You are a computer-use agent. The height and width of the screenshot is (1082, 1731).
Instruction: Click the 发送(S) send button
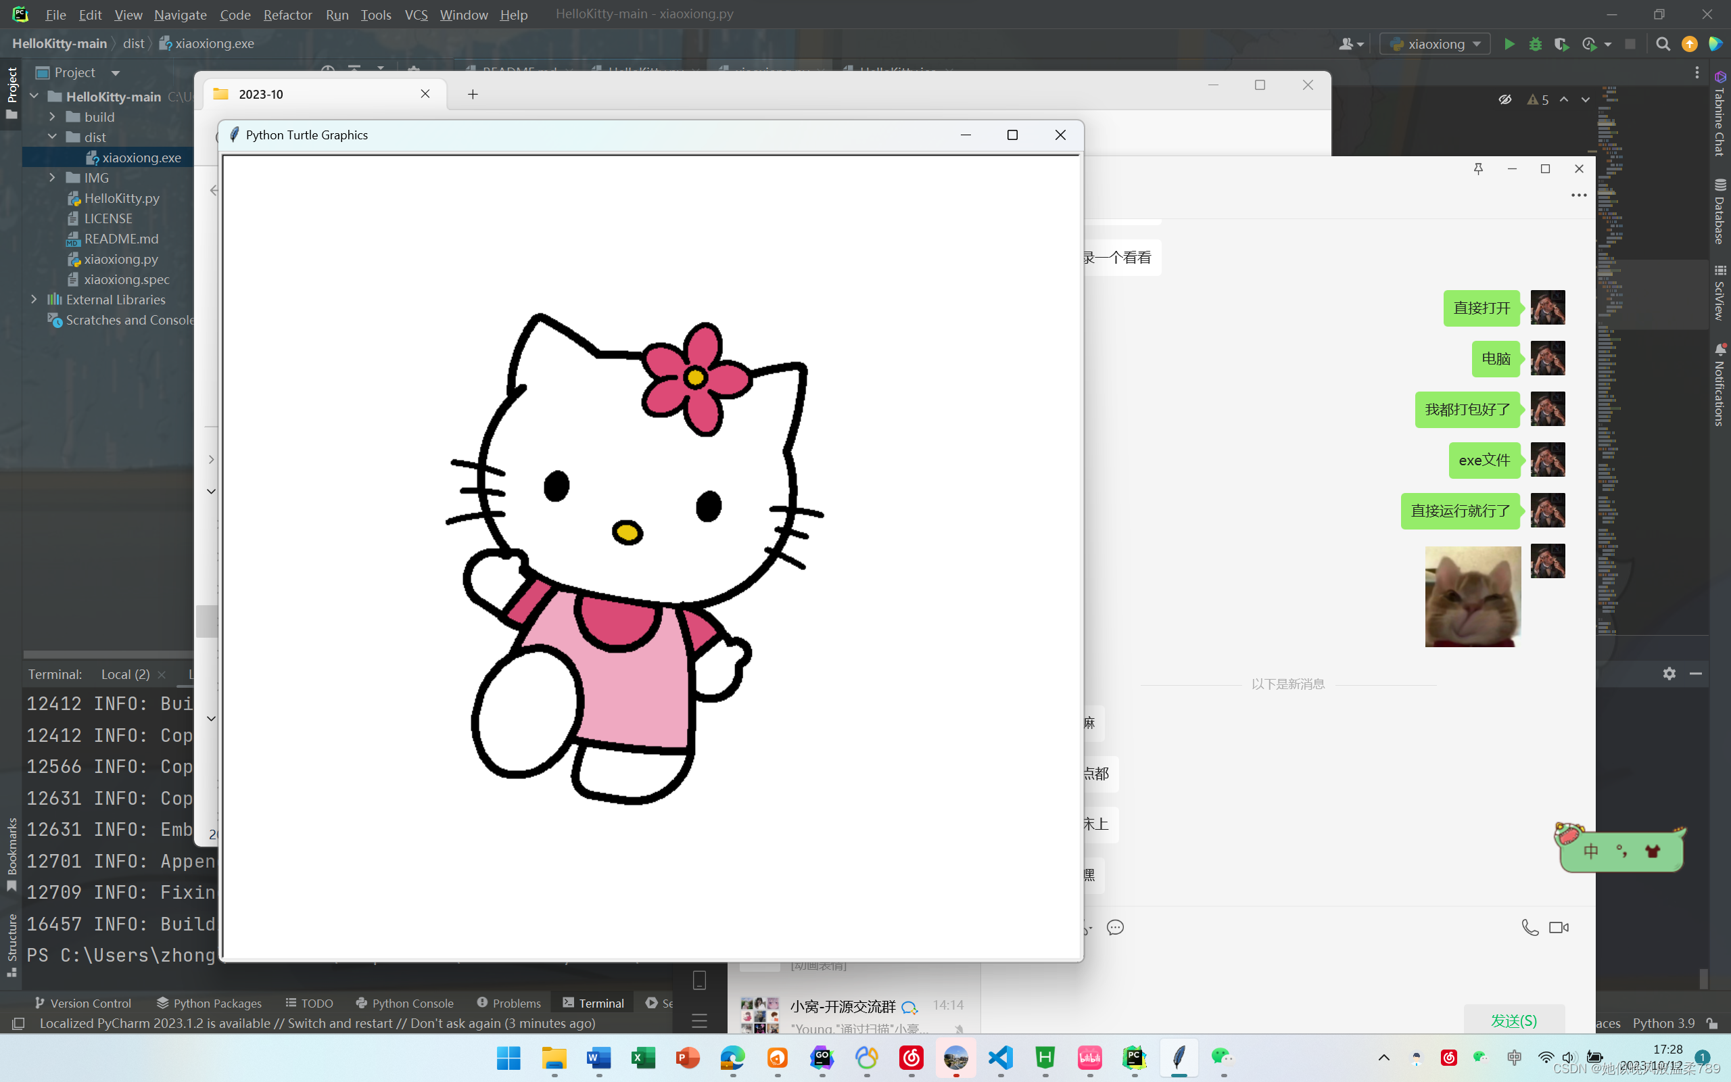[1513, 1020]
